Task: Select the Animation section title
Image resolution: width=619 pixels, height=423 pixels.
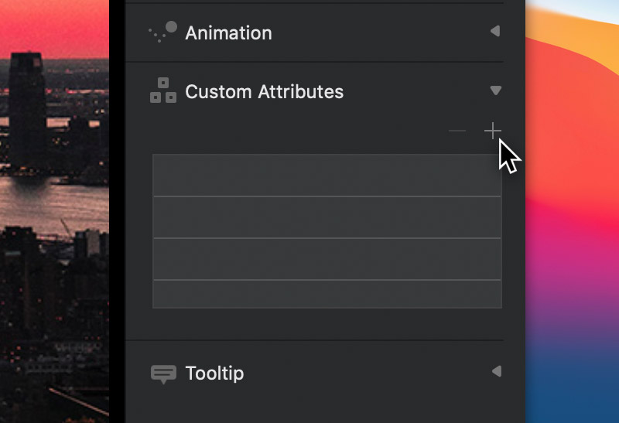Action: click(x=228, y=32)
